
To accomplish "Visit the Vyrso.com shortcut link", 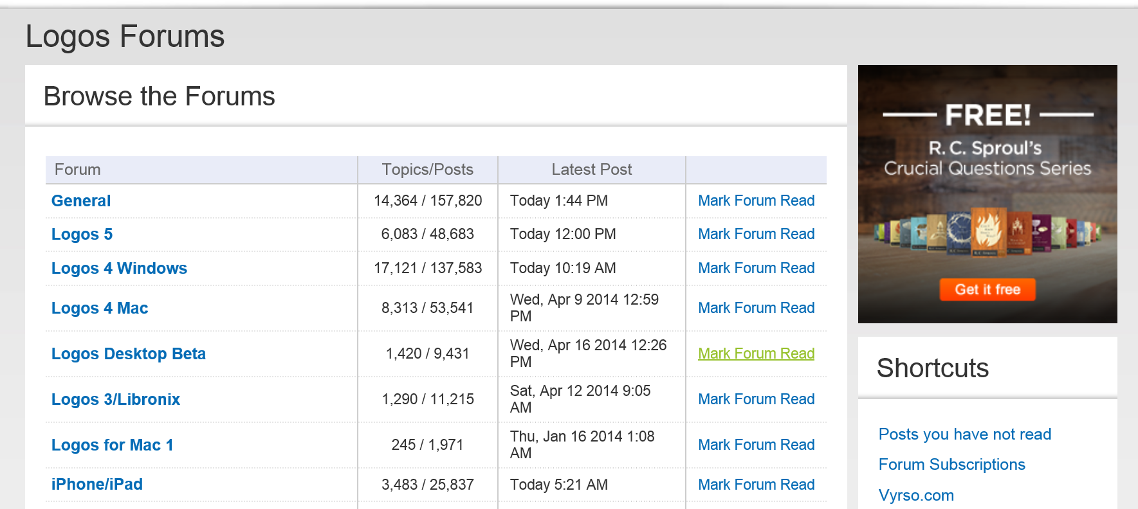I will click(x=916, y=496).
